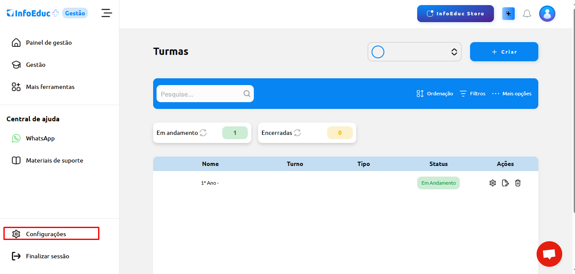Image resolution: width=575 pixels, height=274 pixels.
Task: Open the year selector dropdown beside Turmas
Action: pos(415,52)
